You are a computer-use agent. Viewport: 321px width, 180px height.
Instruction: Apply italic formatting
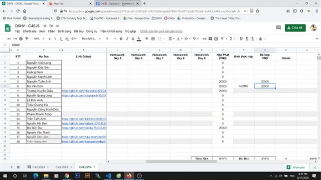[x=127, y=38]
